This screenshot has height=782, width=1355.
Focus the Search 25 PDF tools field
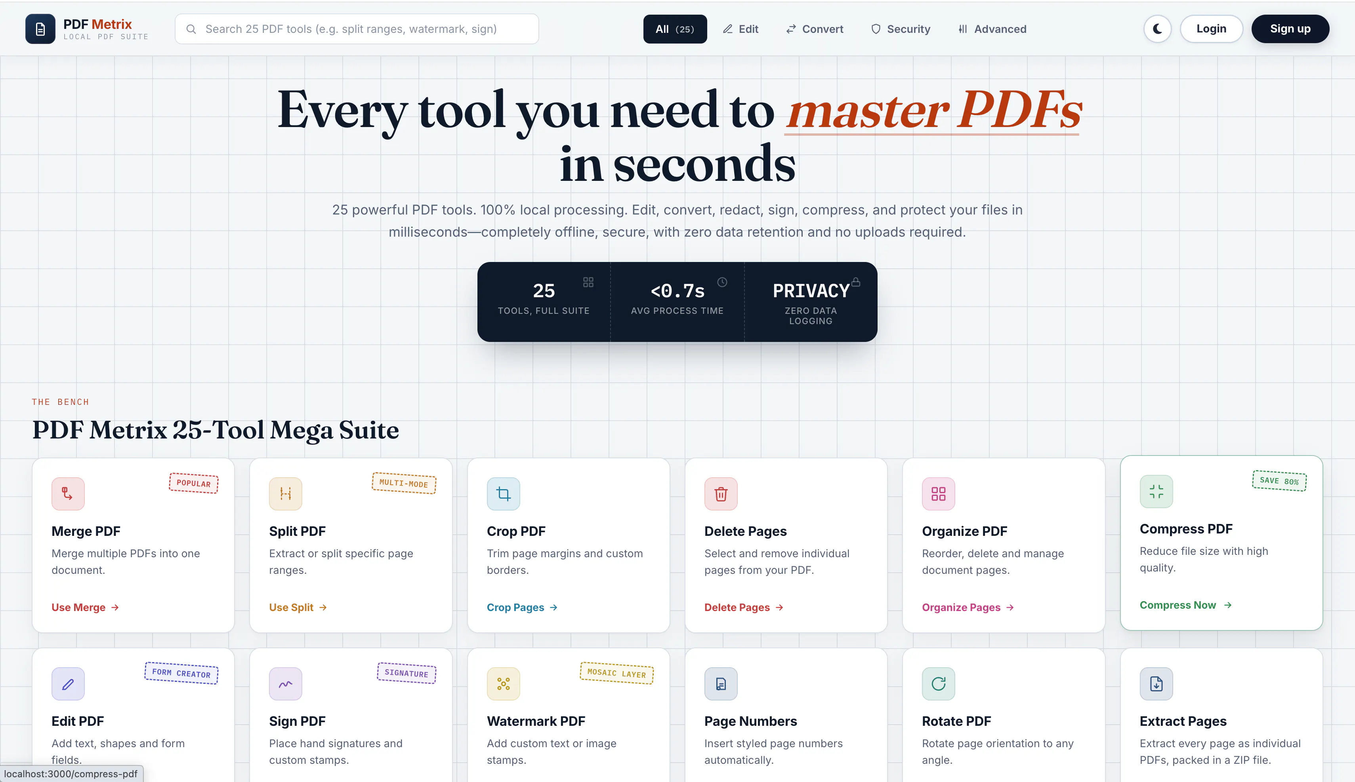tap(357, 29)
